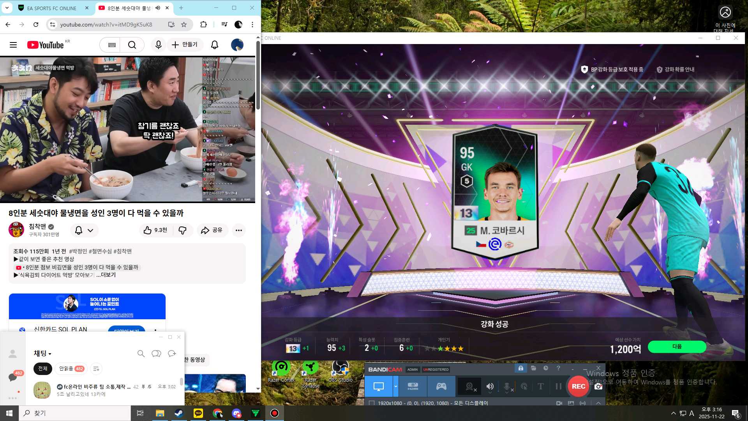The width and height of the screenshot is (748, 421).
Task: Share the video using 공유 button
Action: point(212,230)
